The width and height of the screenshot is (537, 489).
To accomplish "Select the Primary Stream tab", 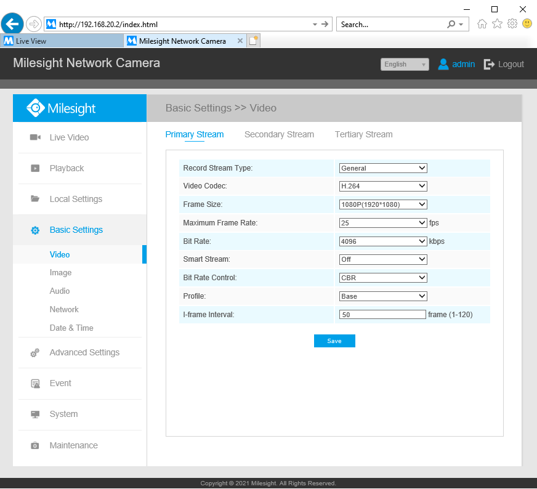I will click(x=195, y=135).
